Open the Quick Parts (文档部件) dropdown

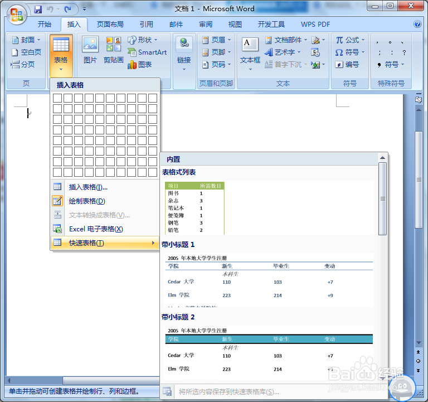click(x=286, y=40)
